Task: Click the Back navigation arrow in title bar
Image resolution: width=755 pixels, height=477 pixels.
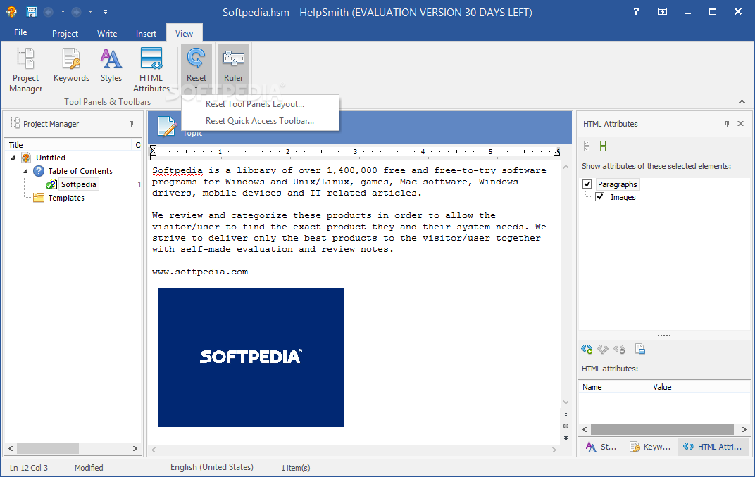Action: [x=48, y=11]
